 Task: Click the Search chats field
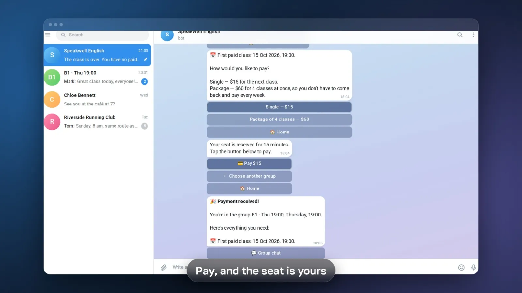[x=102, y=35]
